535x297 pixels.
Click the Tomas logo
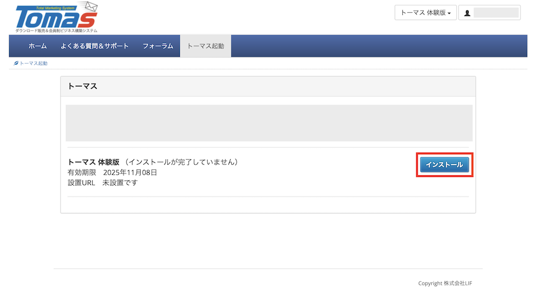(53, 19)
